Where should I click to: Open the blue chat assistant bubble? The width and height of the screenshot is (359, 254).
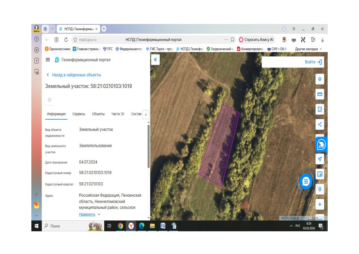[x=306, y=181]
